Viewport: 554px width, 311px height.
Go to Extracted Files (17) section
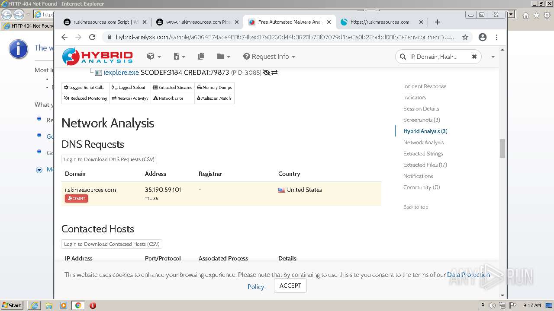point(425,165)
